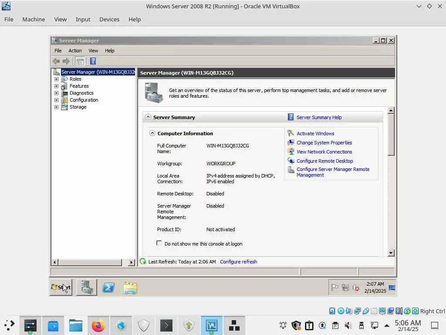Check 'Do not show me this console at logon'
This screenshot has height=335, width=446.
[159, 243]
